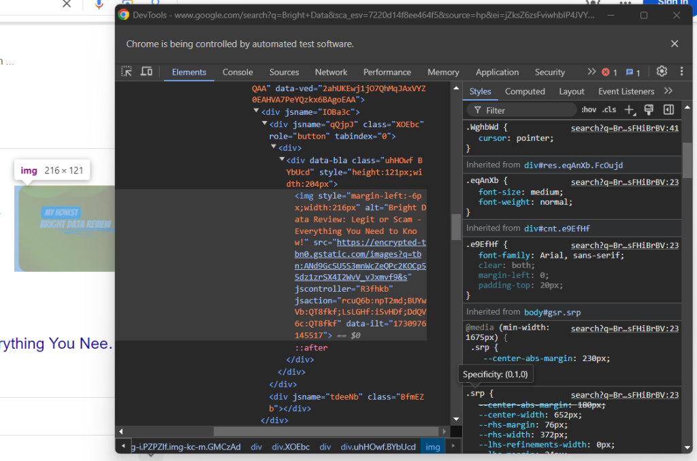Image resolution: width=697 pixels, height=461 pixels.
Task: Open the Computed styles tab
Action: [525, 91]
